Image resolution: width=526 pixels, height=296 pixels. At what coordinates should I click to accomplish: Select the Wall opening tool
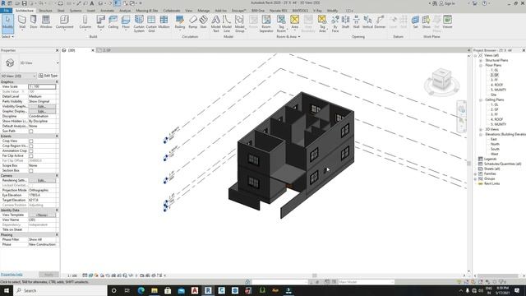pos(356,22)
